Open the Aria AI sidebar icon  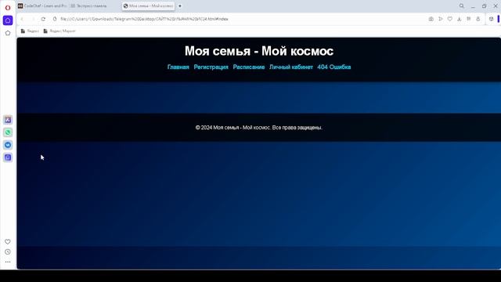8,120
